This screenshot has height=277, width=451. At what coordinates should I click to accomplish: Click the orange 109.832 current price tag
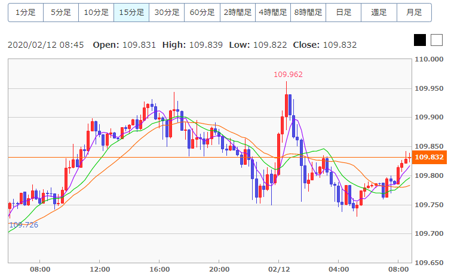point(429,157)
